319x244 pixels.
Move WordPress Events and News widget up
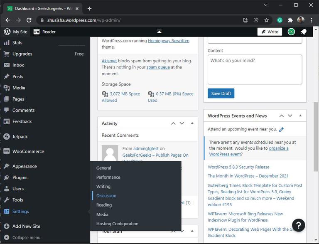(x=281, y=116)
